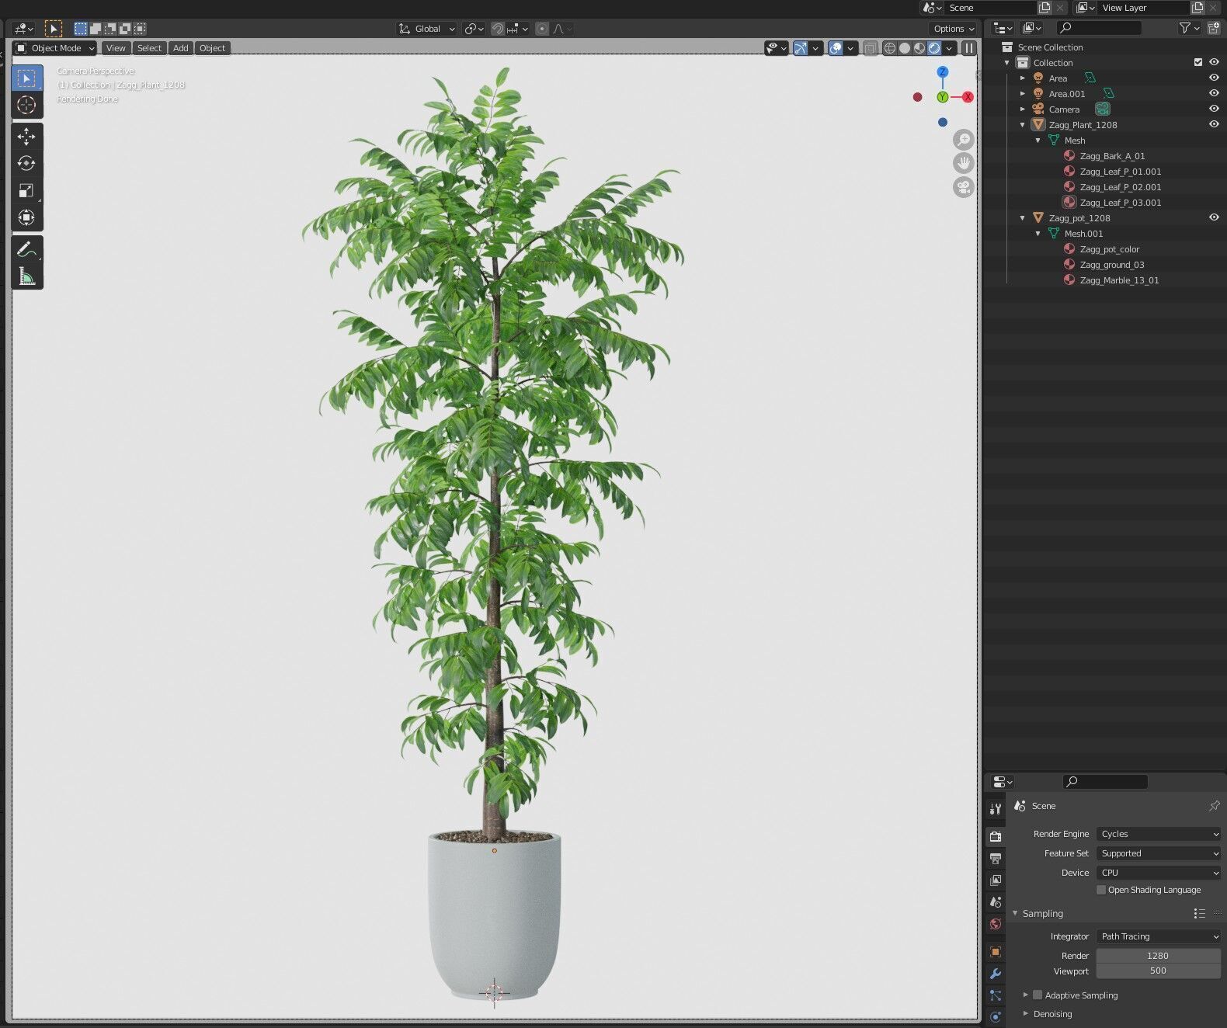Click the red X axis gizmo
The width and height of the screenshot is (1227, 1028).
[968, 97]
